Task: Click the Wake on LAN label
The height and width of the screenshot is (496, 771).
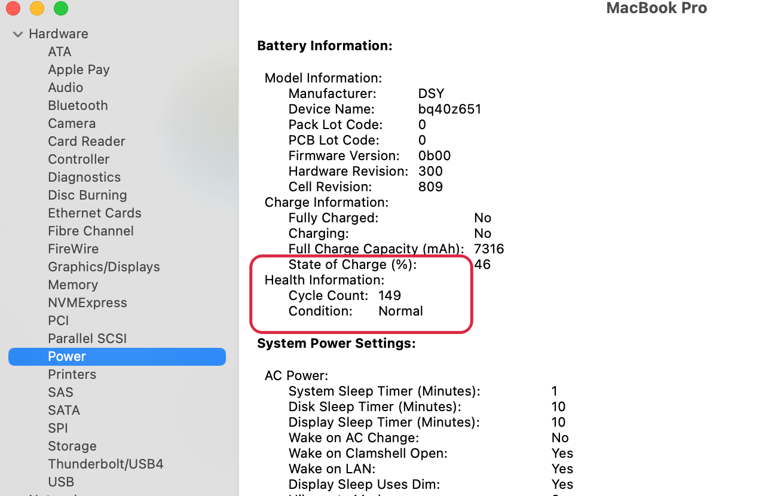Action: 332,469
